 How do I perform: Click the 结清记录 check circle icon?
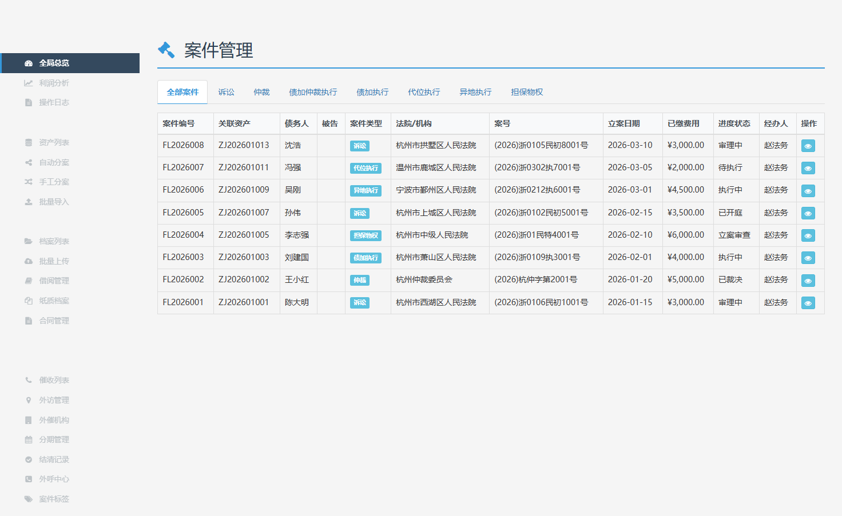click(x=29, y=459)
